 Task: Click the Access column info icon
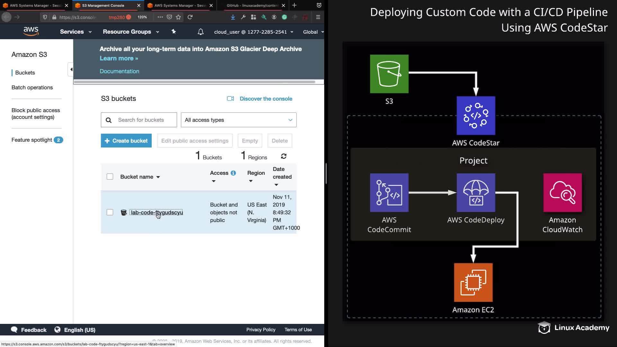tap(233, 173)
